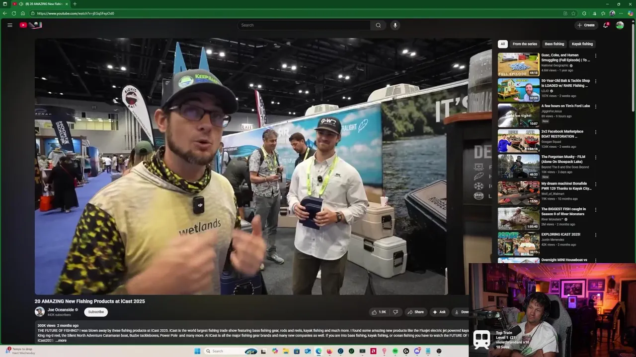Open Discord from taskbar
The image size is (636, 357).
tap(417, 351)
